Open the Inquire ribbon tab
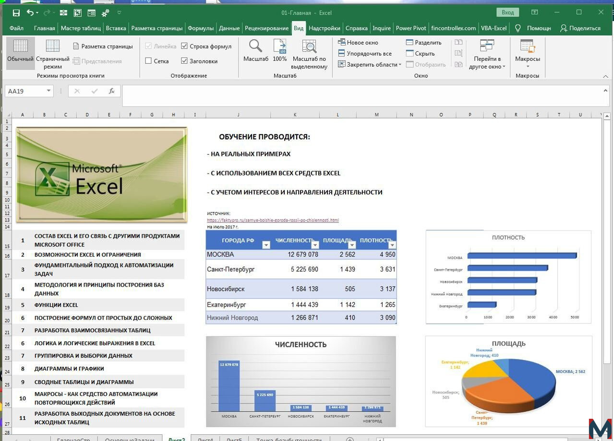Image resolution: width=614 pixels, height=441 pixels. coord(382,28)
